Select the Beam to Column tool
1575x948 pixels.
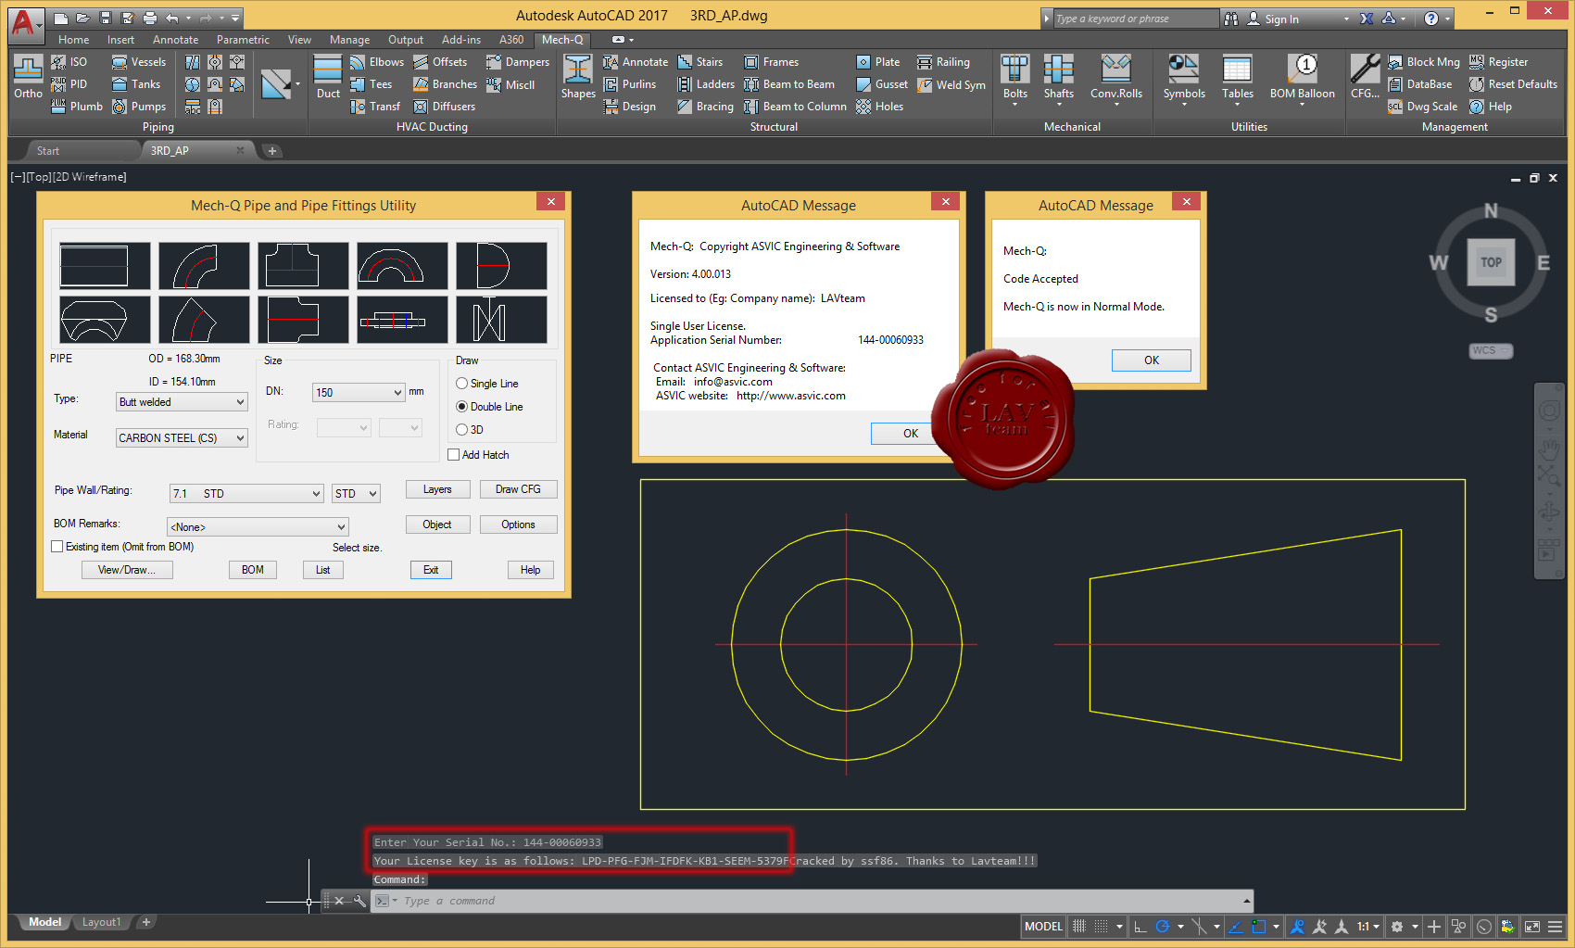[795, 107]
